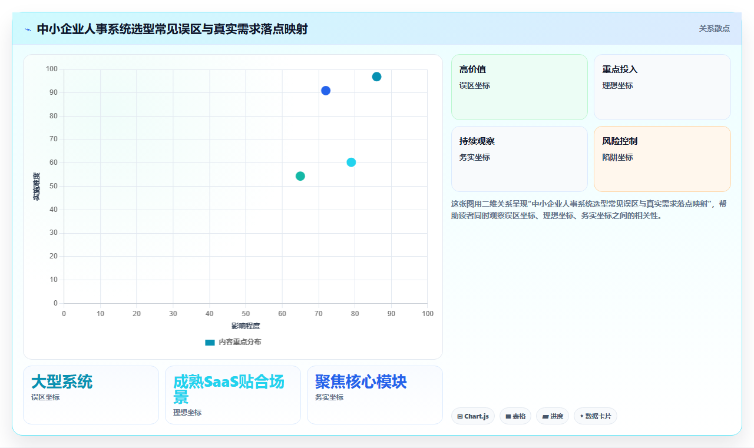Click the 实施难度 y-axis title
Viewport: 754px width, 448px height.
[x=37, y=186]
